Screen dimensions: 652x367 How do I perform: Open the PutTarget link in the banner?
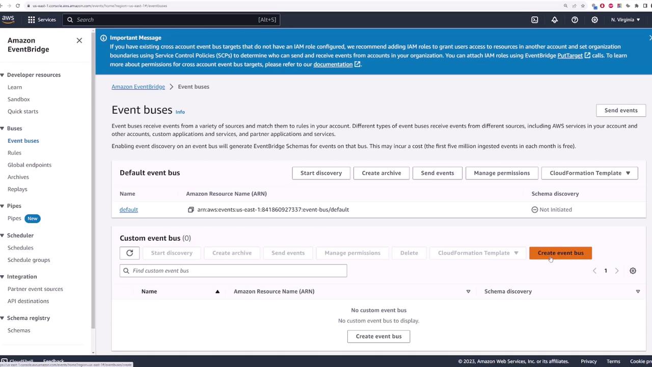point(574,56)
